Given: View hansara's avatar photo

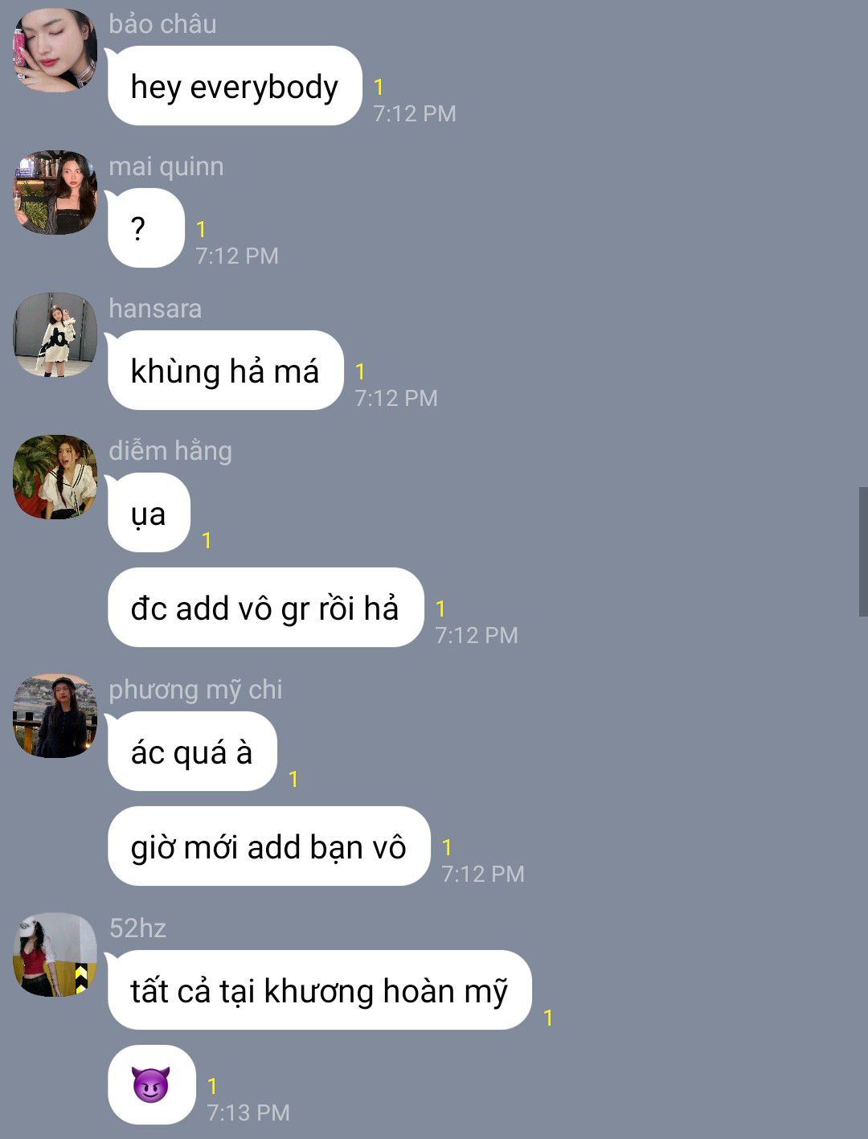Looking at the screenshot, I should tap(55, 335).
